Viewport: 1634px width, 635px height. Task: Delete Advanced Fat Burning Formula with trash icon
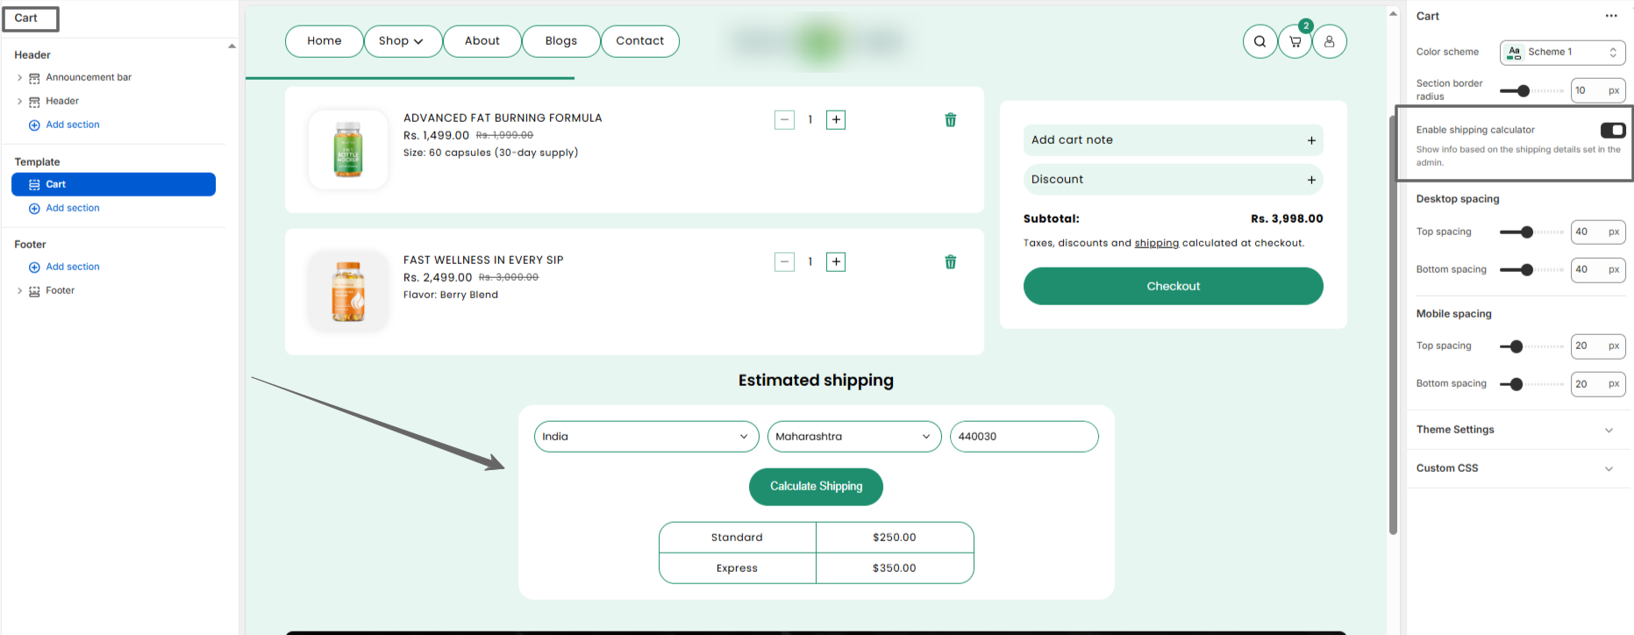pos(950,120)
